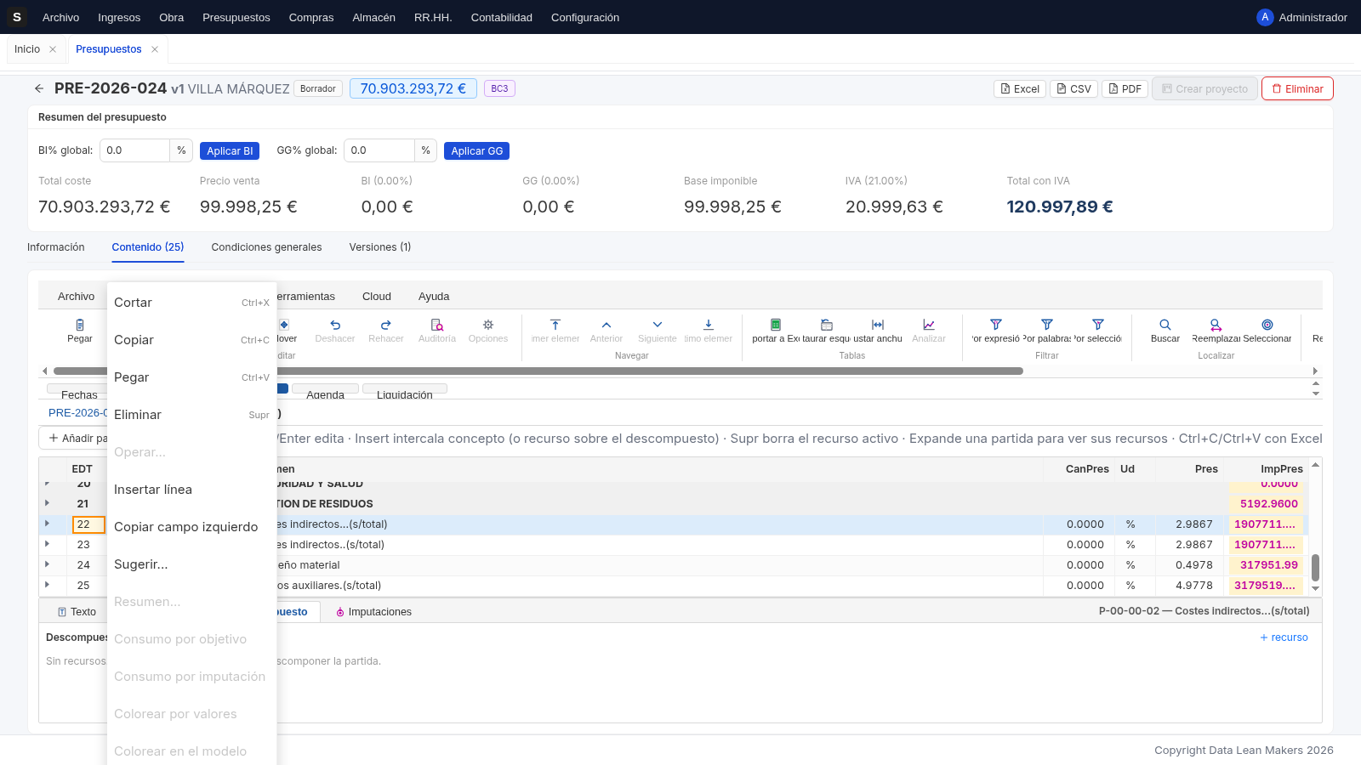1361x765 pixels.
Task: Expand row 25 tree arrow
Action: 47,585
